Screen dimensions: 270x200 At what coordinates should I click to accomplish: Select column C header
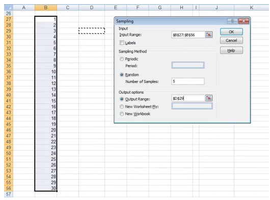[x=68, y=8]
